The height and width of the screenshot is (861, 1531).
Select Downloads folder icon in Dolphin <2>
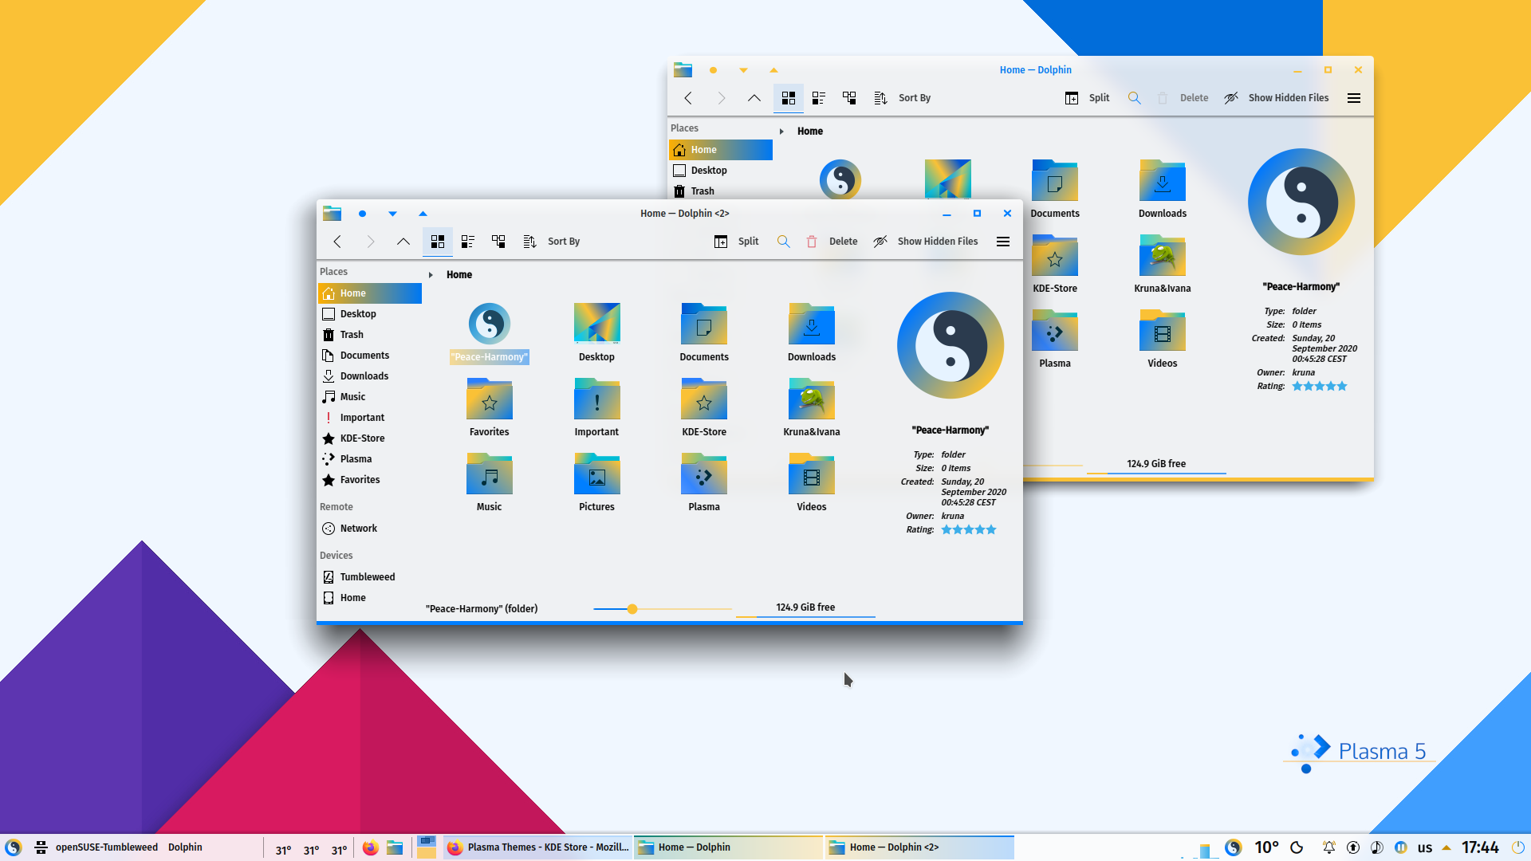pos(812,333)
